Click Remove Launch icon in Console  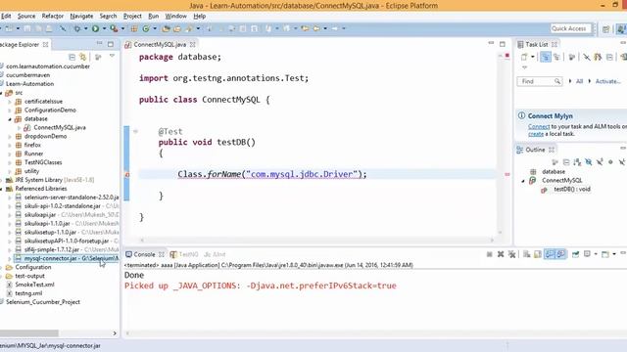501,254
